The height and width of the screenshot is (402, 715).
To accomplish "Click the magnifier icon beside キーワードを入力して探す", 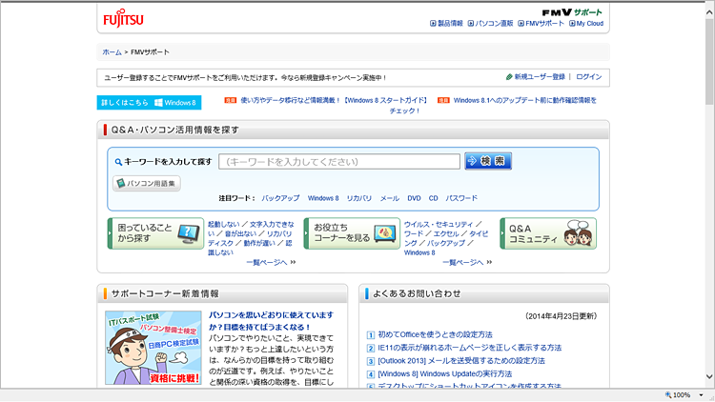I will coord(118,162).
